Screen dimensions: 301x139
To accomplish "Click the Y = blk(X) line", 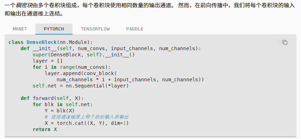I will click(x=59, y=111).
